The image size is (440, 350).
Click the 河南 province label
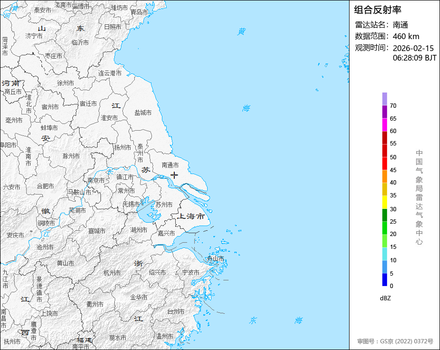point(10,83)
